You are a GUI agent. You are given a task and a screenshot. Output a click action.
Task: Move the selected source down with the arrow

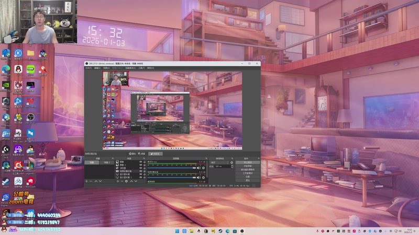point(136,181)
